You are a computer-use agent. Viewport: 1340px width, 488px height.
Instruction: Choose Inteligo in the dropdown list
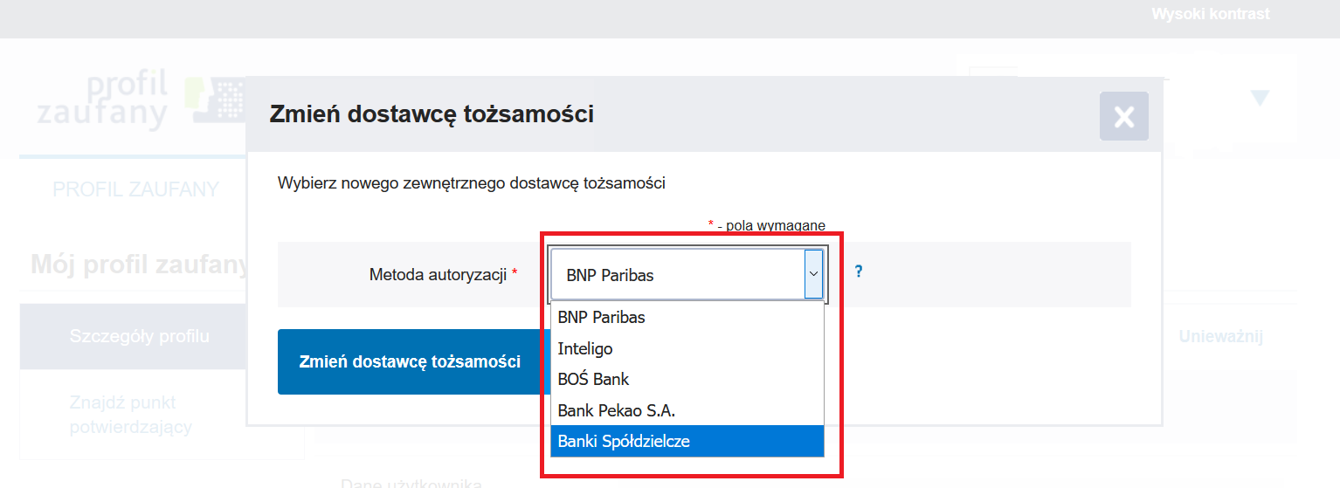(687, 348)
